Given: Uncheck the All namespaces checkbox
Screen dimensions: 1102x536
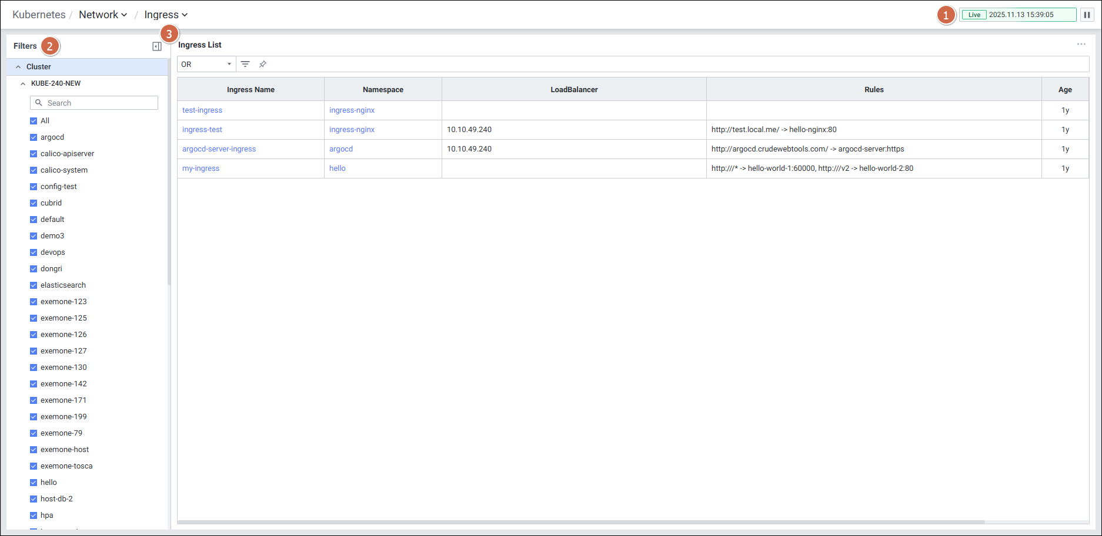Looking at the screenshot, I should [34, 121].
